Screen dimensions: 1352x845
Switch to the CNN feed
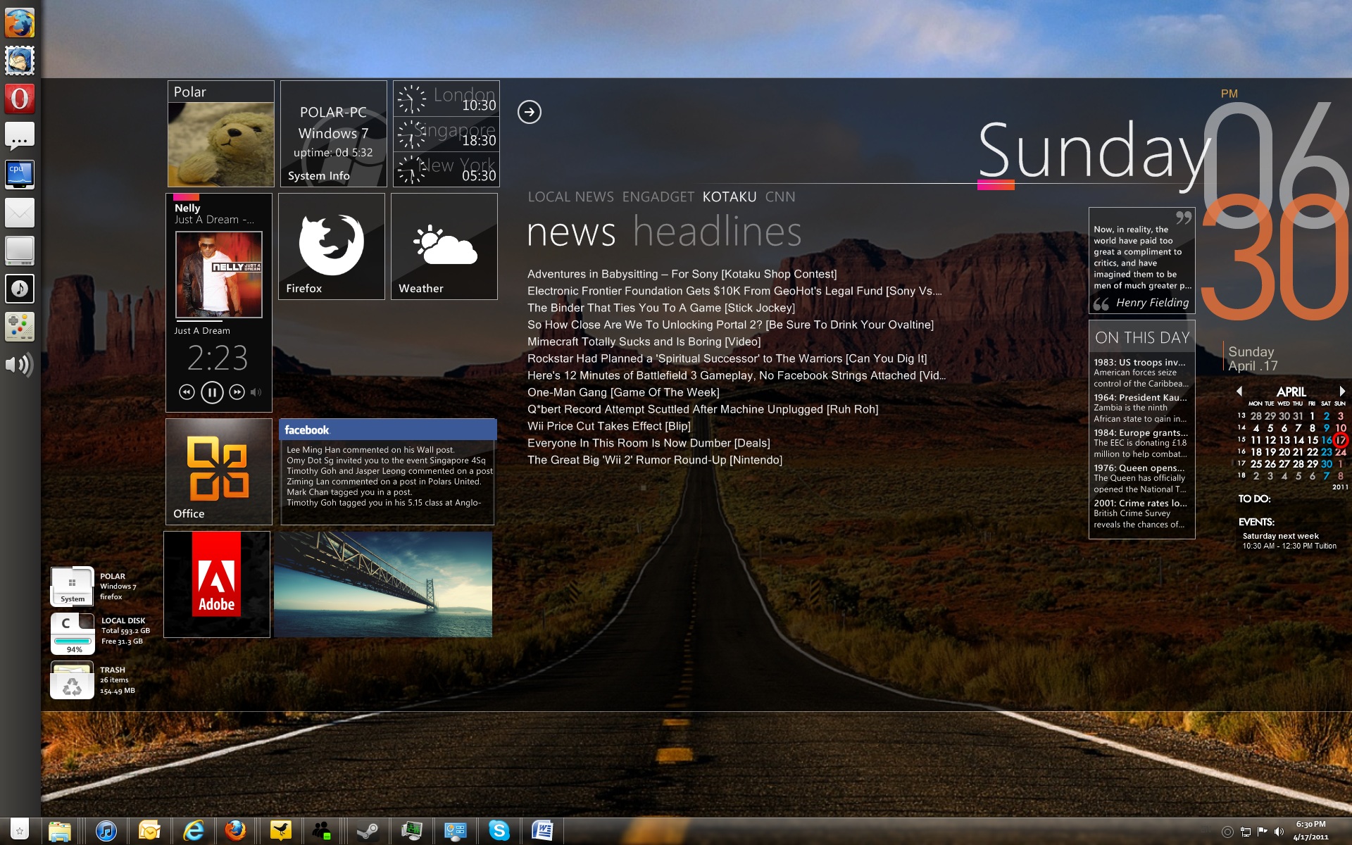tap(780, 197)
